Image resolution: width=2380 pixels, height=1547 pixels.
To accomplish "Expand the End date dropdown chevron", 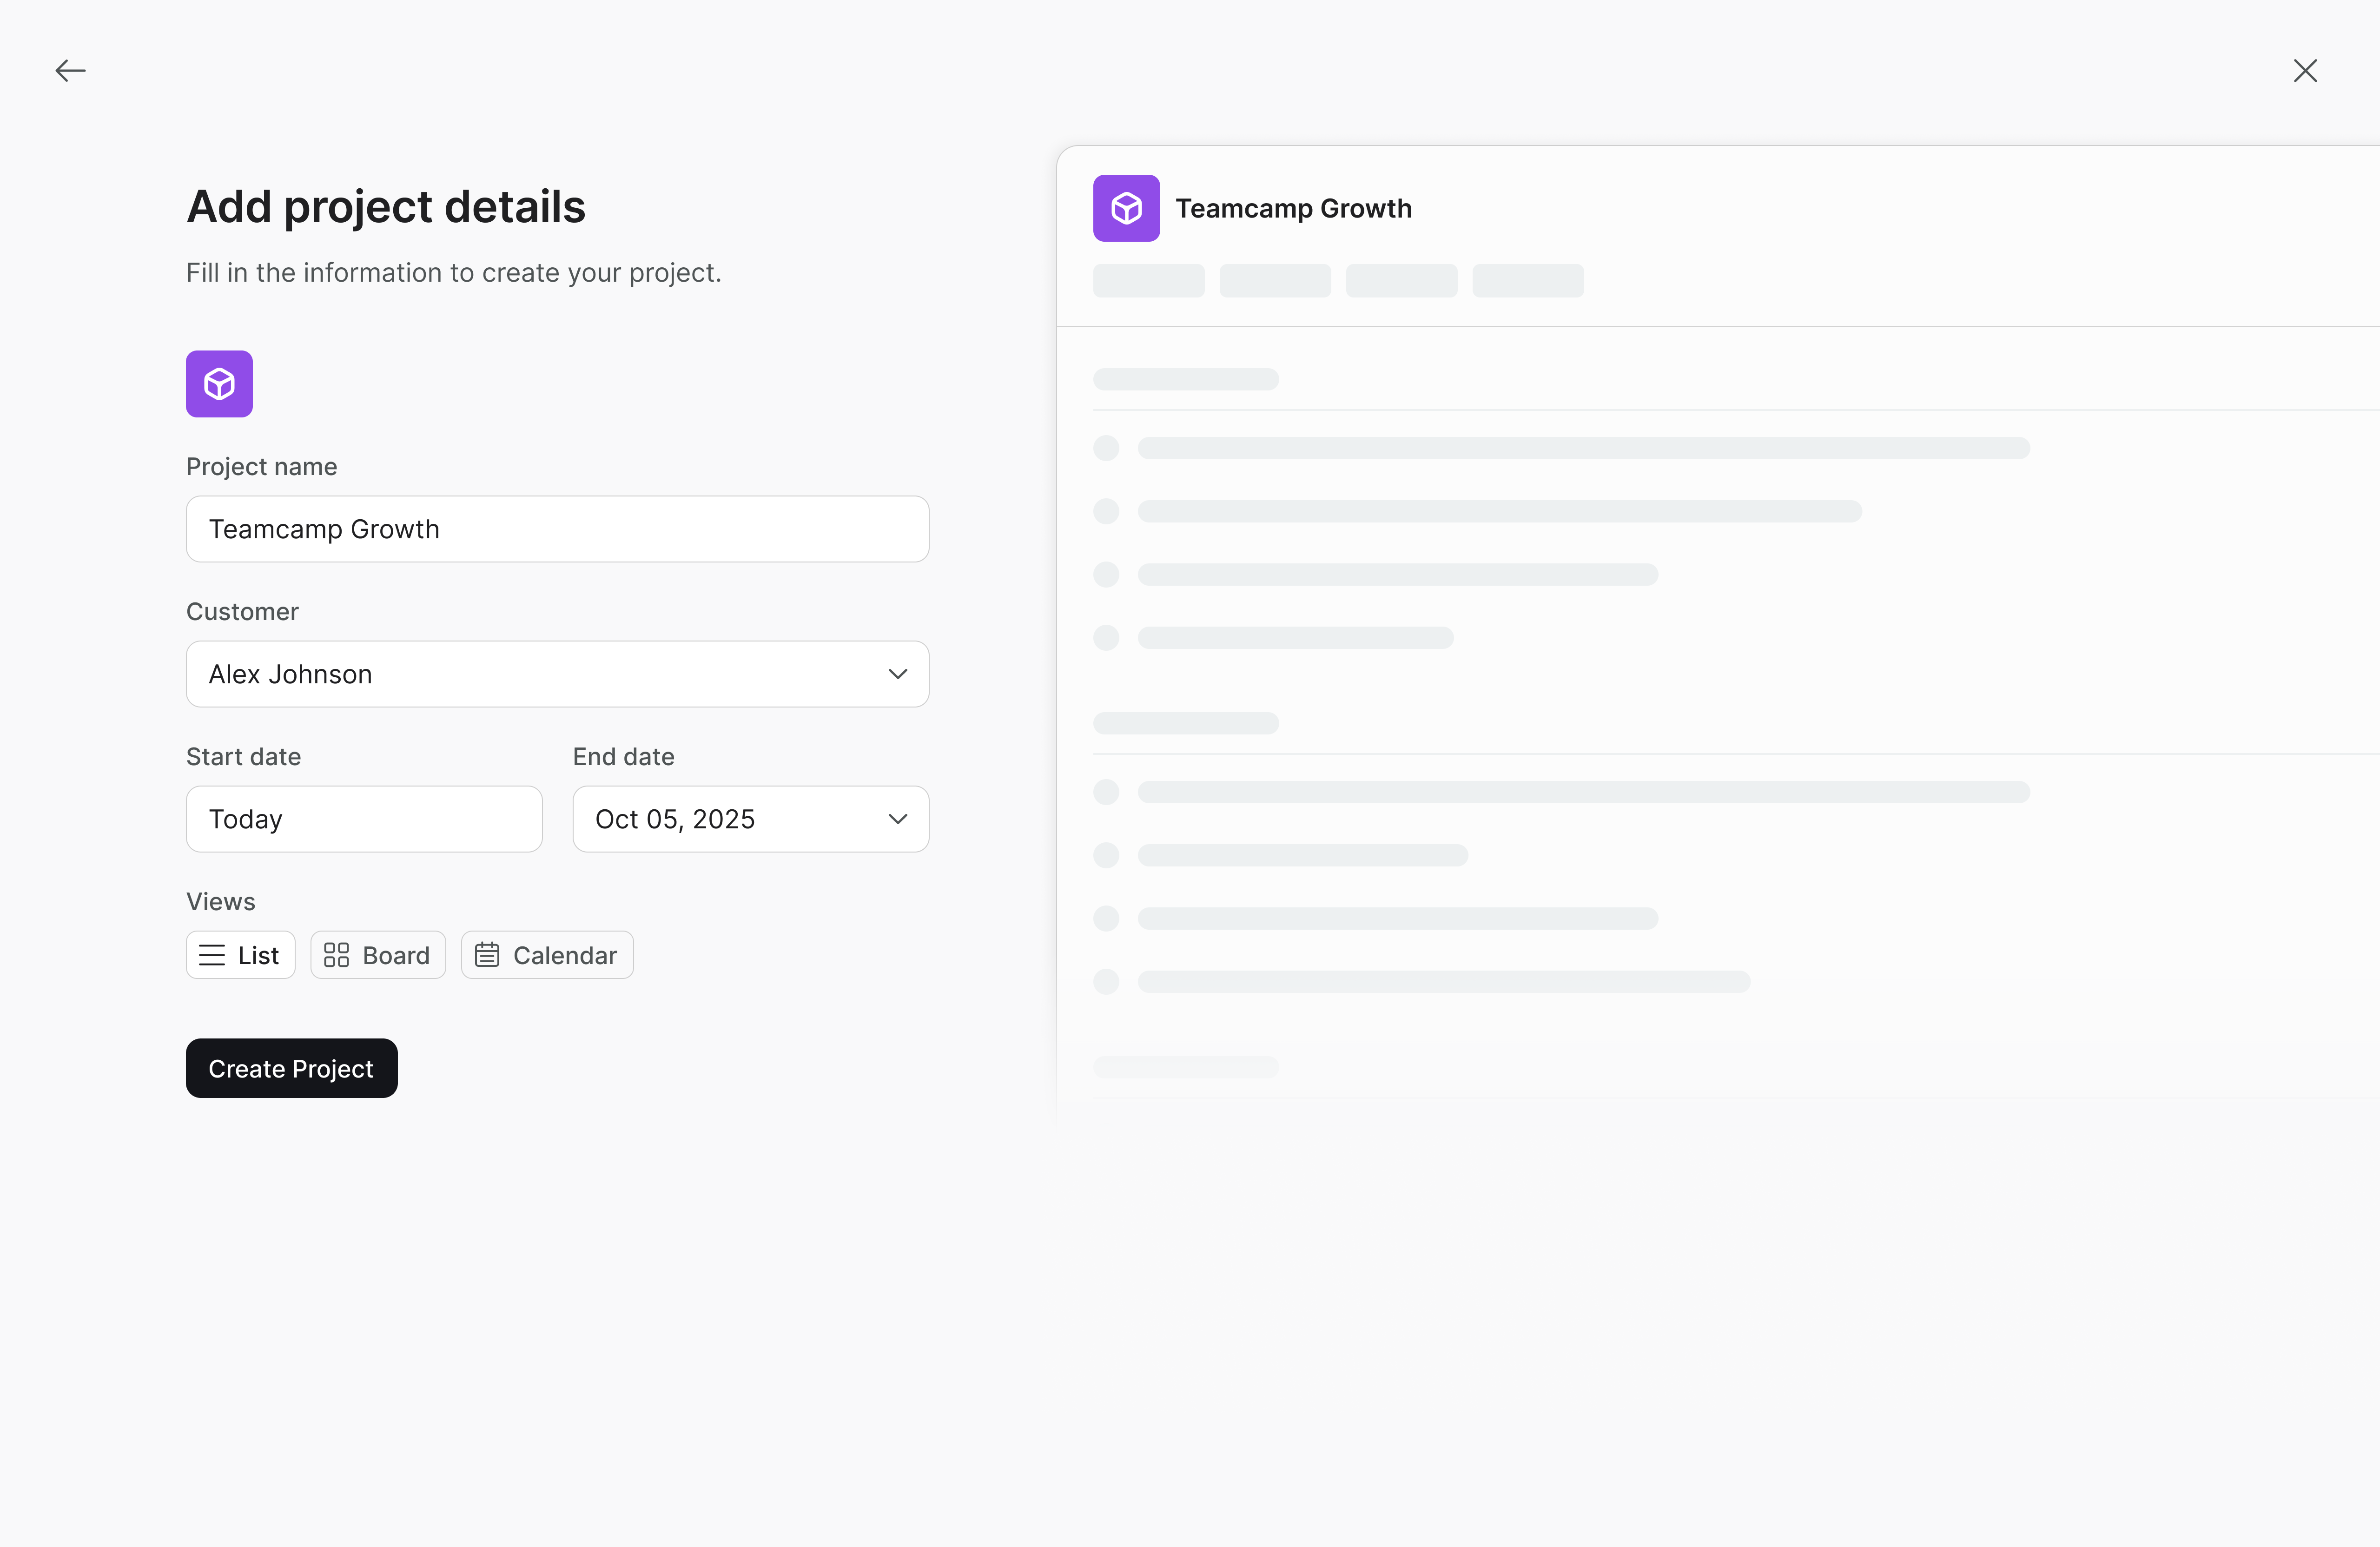I will point(897,819).
